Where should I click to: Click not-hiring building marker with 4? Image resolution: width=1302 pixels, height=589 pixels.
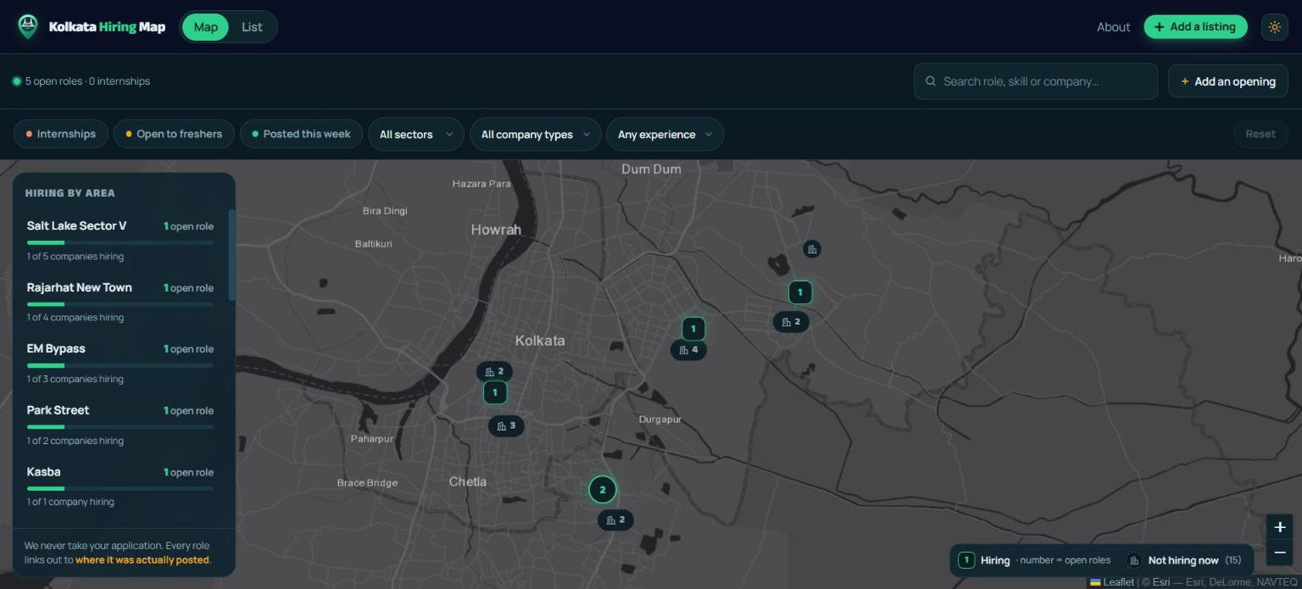(x=688, y=349)
